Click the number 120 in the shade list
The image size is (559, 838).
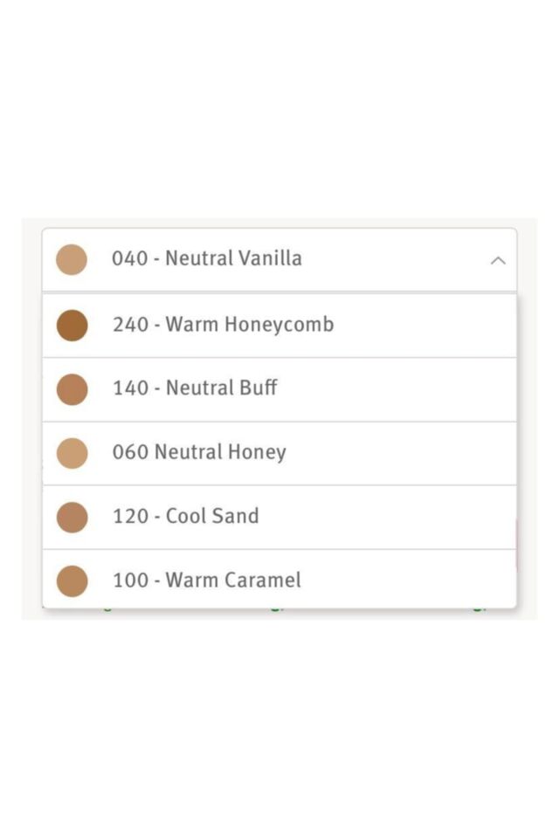[x=130, y=516]
